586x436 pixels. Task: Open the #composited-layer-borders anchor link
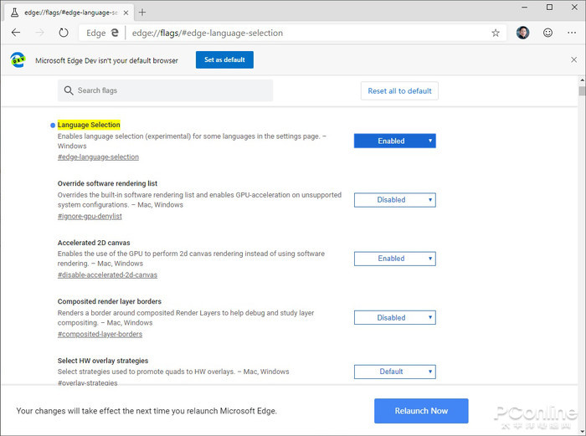[x=100, y=334]
